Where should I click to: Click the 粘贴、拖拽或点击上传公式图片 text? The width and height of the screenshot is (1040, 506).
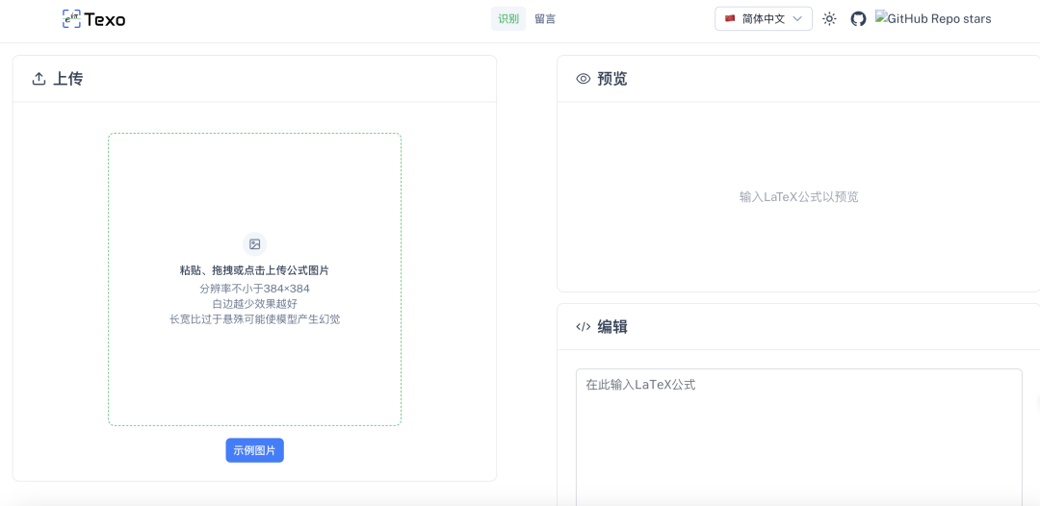[254, 270]
